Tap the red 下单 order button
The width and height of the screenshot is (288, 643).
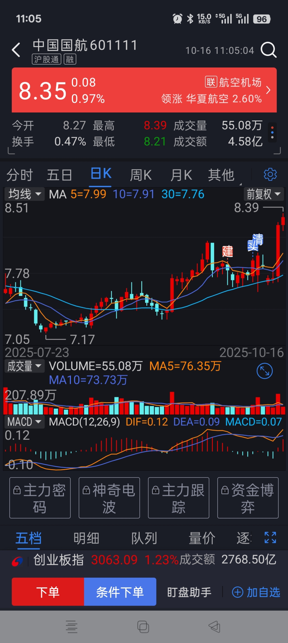[x=48, y=592]
